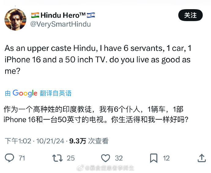The width and height of the screenshot is (211, 173).
Task: Click the Weibo watermark @暴食症患者李舜生
Action: 105,168
